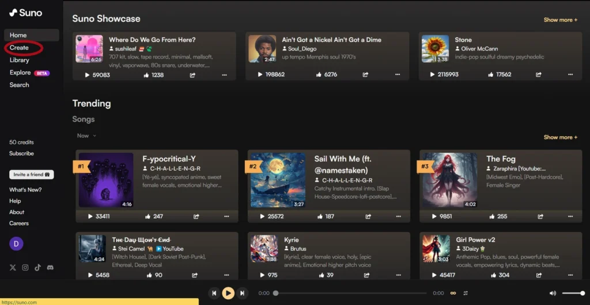
Task: Open the Careers link
Action: tap(19, 223)
